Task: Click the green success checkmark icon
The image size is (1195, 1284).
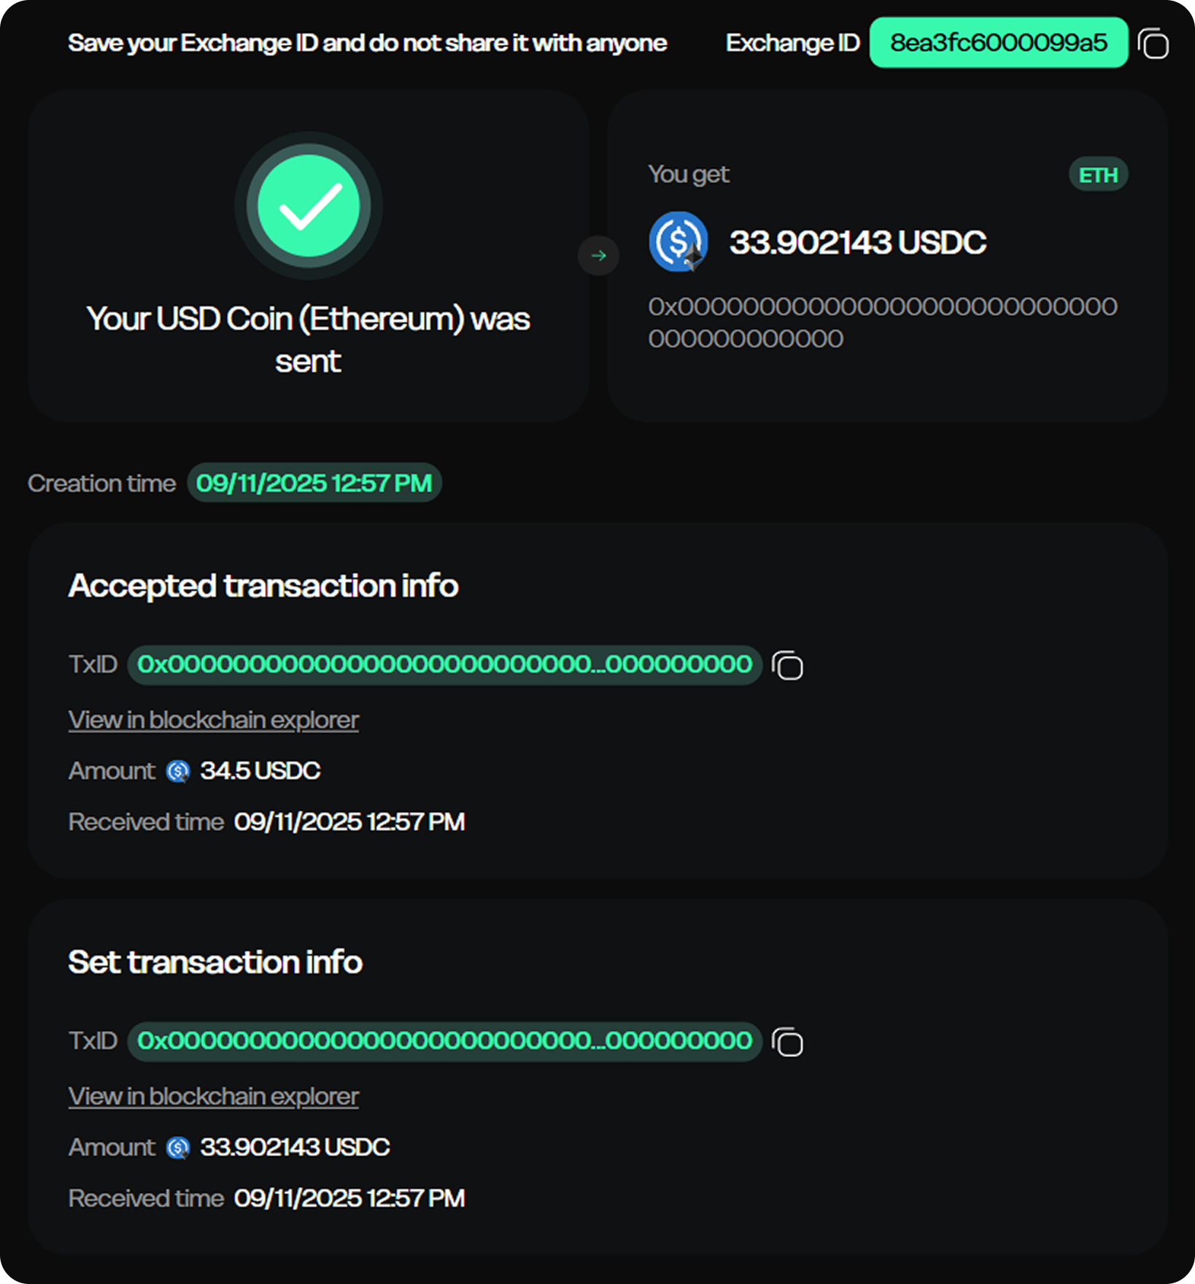Action: click(x=309, y=206)
